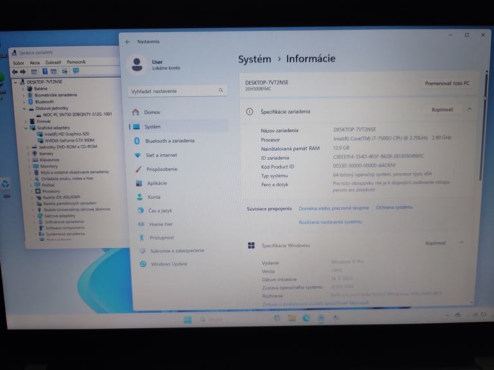Screen dimensions: 494x370
Task: Open Pomocník menu in Device Manager
Action: [x=77, y=62]
